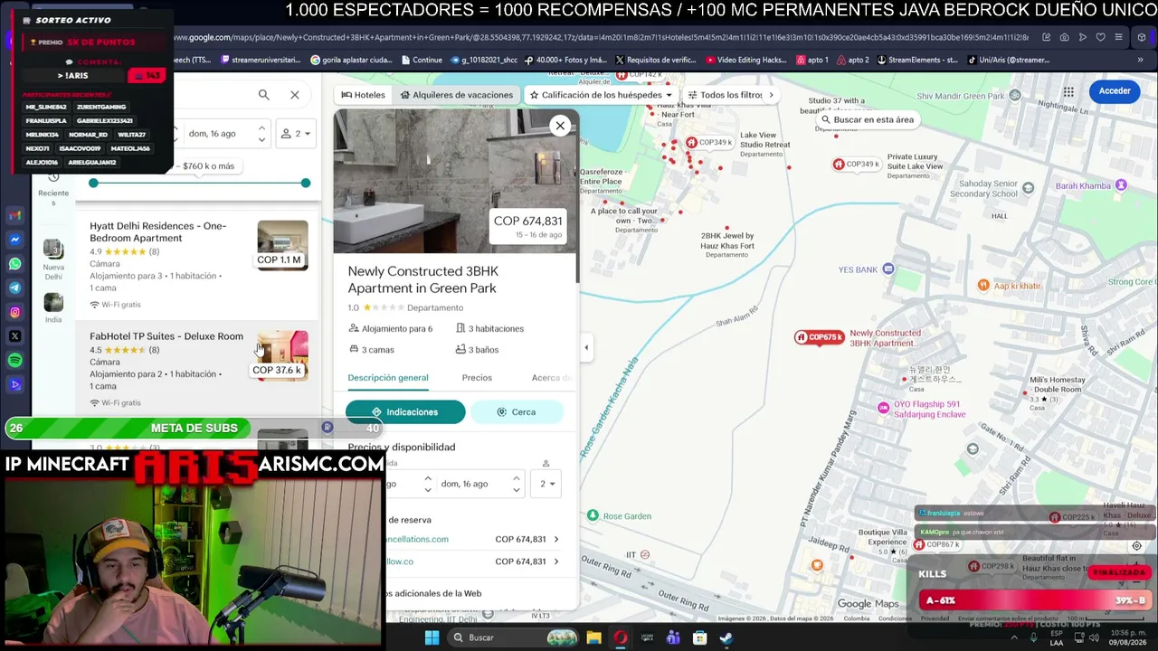Image resolution: width=1158 pixels, height=651 pixels.
Task: Center map on my location
Action: 1137,546
